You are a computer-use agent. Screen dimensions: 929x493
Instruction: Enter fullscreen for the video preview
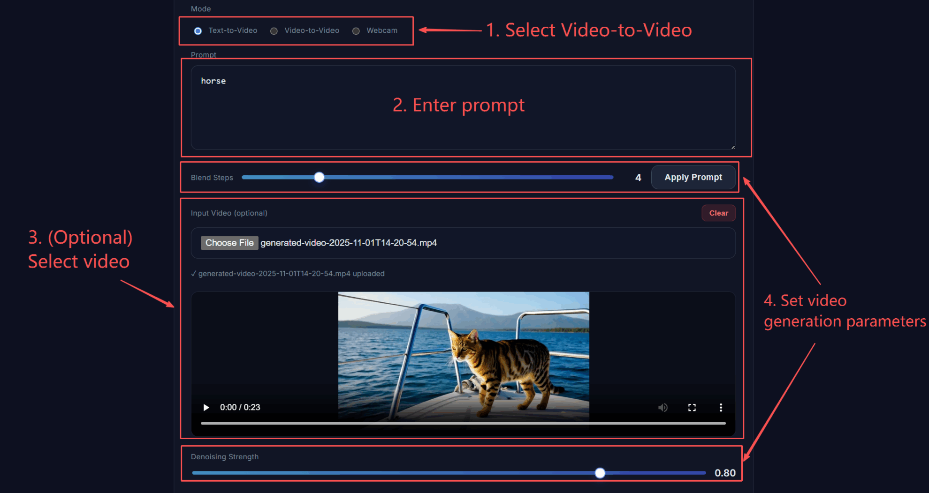pyautogui.click(x=692, y=407)
